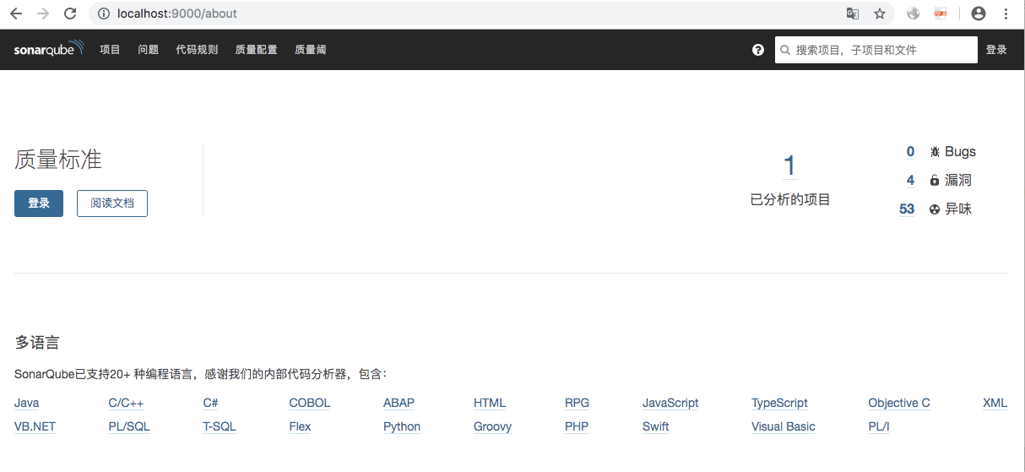1025x472 pixels.
Task: Open the 代码规则 menu item
Action: [x=197, y=50]
